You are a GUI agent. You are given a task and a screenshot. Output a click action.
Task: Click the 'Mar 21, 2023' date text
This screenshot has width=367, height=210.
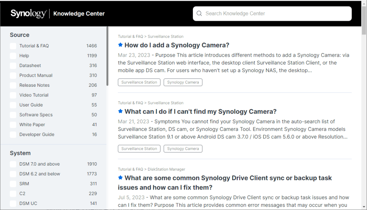pyautogui.click(x=133, y=122)
